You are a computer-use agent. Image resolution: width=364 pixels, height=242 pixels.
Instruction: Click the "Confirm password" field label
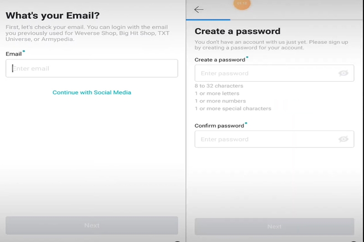(219, 126)
